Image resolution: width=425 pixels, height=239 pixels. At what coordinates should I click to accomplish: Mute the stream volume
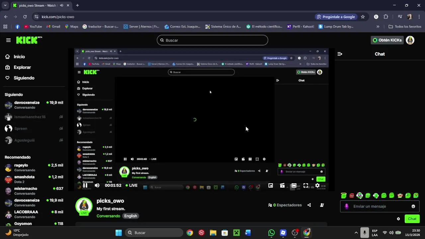click(97, 186)
